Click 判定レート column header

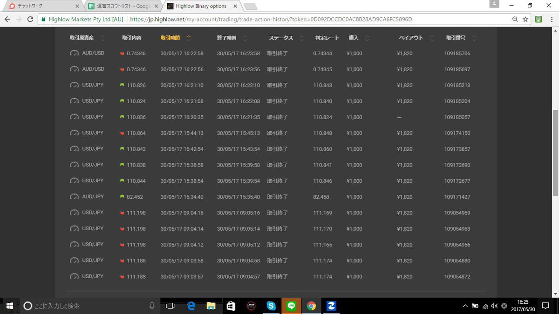(327, 38)
